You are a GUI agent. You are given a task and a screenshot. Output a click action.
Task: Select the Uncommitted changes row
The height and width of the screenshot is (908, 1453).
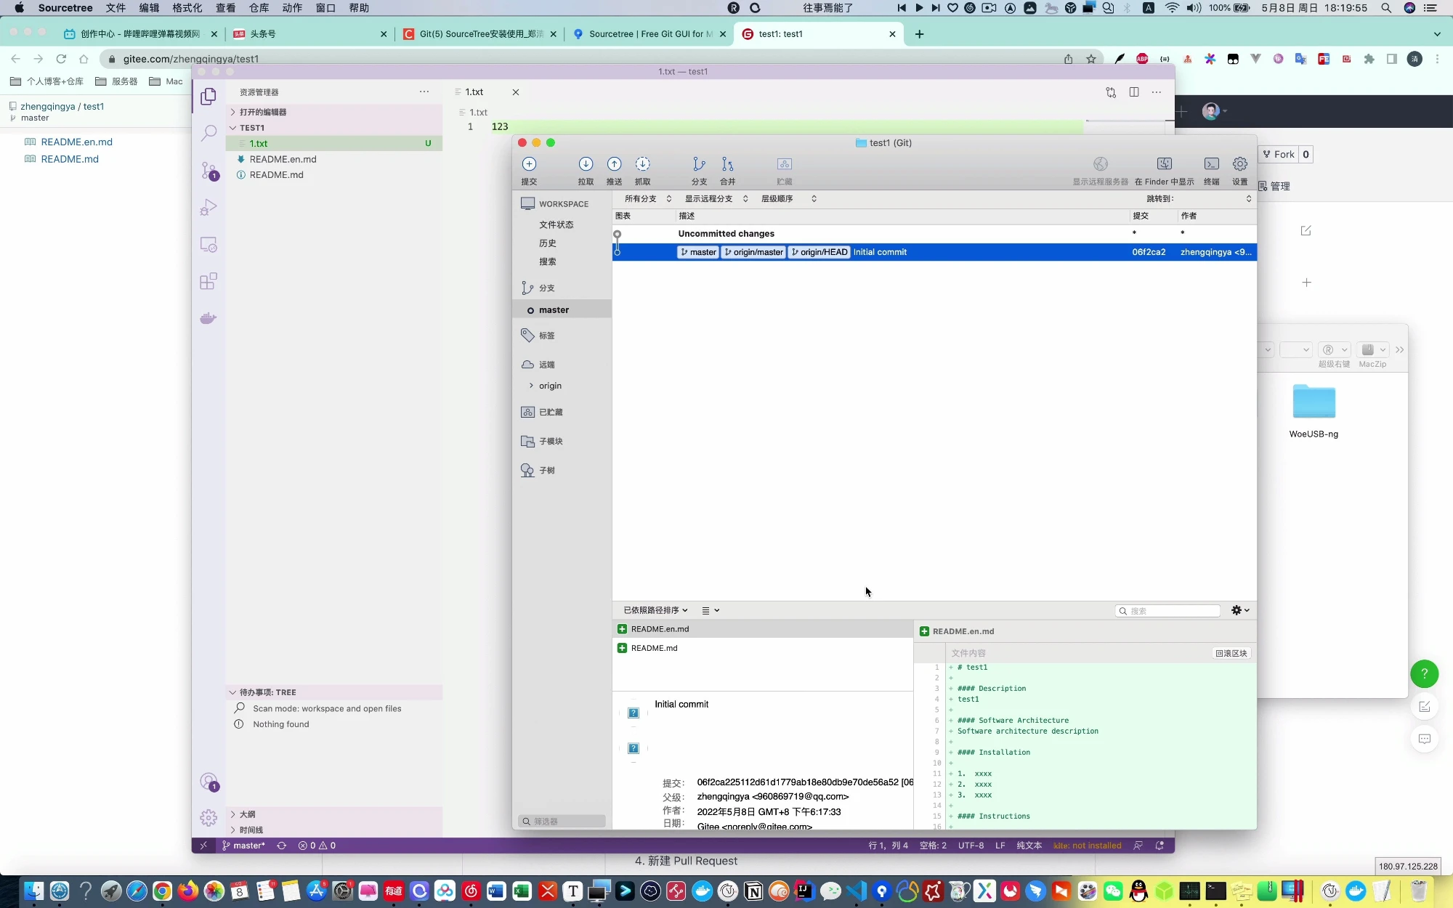click(934, 233)
